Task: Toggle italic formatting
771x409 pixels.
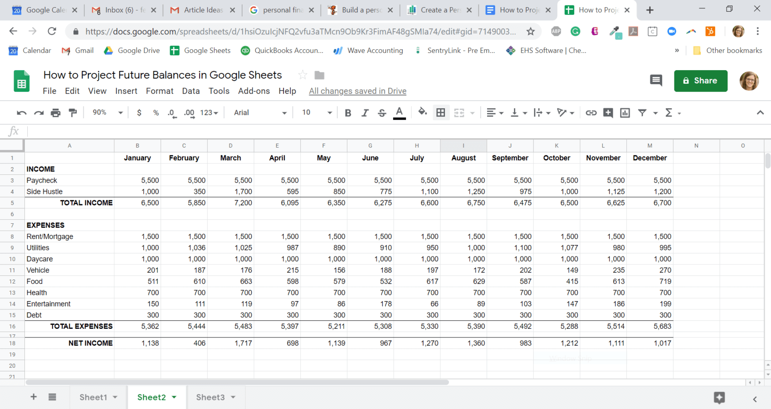Action: point(365,113)
